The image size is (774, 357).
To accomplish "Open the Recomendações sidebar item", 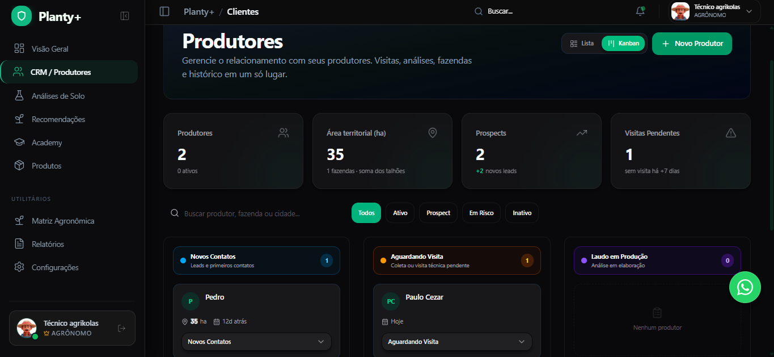I will point(58,119).
